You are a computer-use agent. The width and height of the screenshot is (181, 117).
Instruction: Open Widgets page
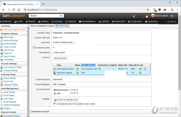7,108
